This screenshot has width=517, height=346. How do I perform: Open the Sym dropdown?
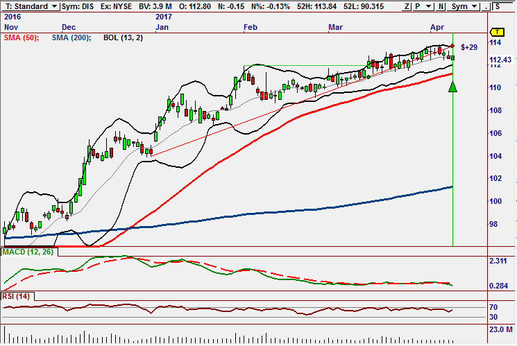tap(464, 6)
